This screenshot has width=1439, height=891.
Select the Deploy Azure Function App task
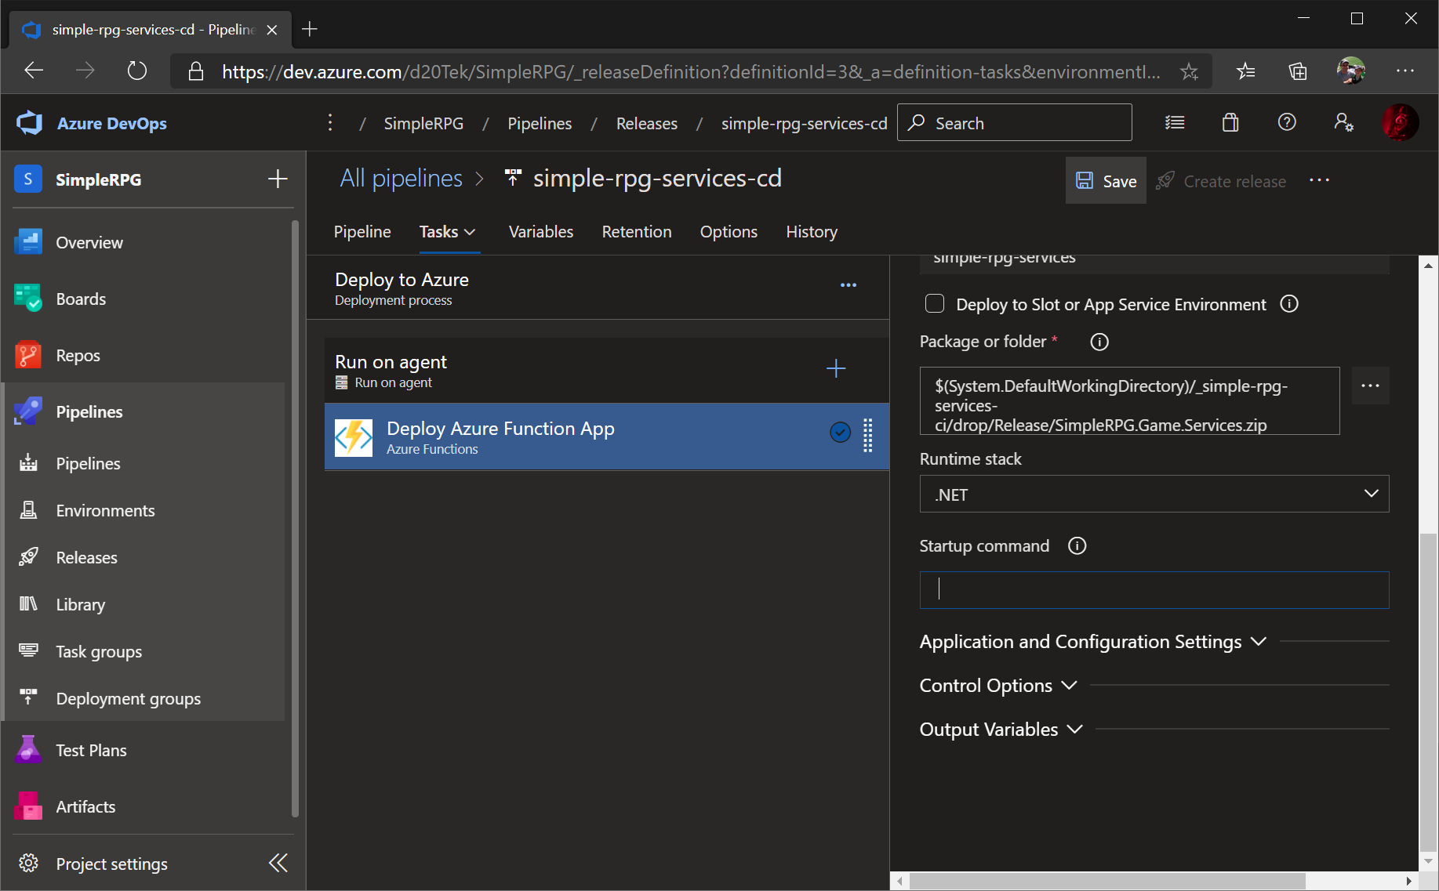coord(606,437)
